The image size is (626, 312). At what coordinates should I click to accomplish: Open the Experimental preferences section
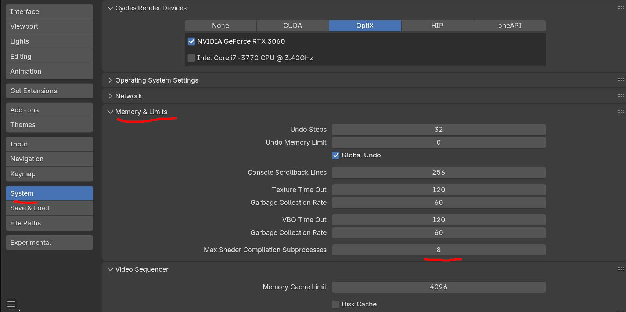click(49, 243)
